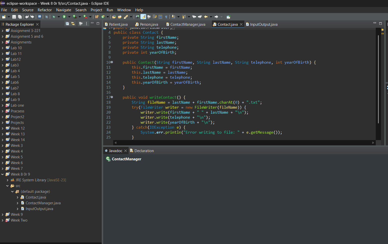The image size is (388, 244).
Task: Toggle Block Selection Mode toolbar button
Action: (160, 17)
